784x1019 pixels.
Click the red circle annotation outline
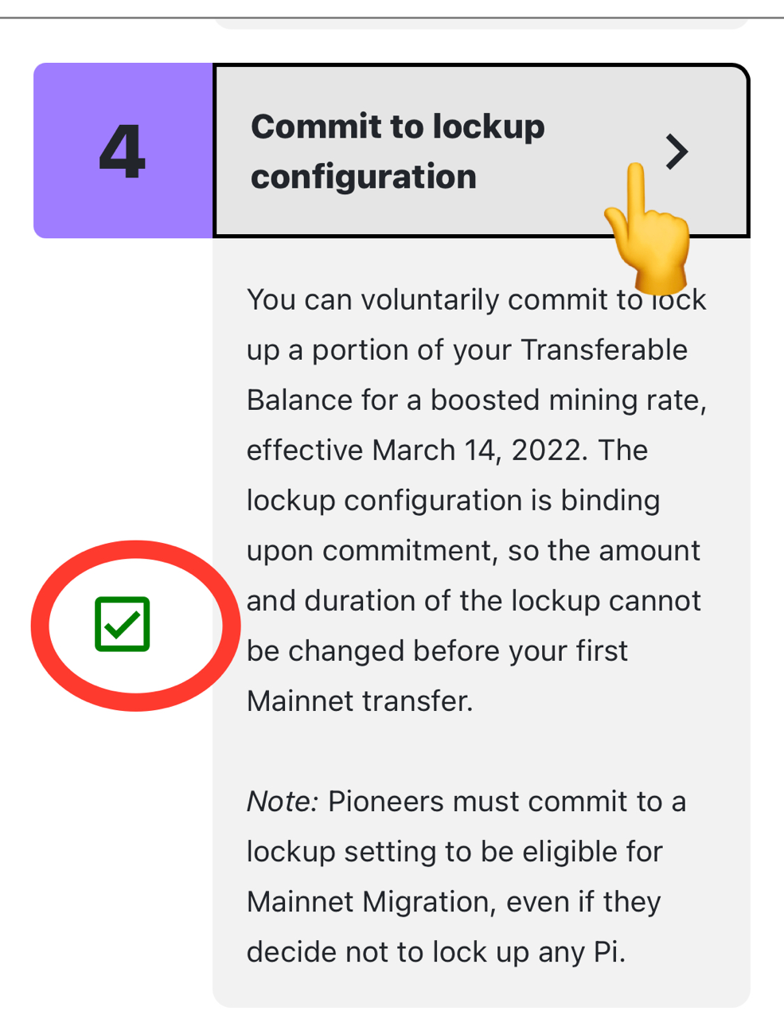click(135, 626)
